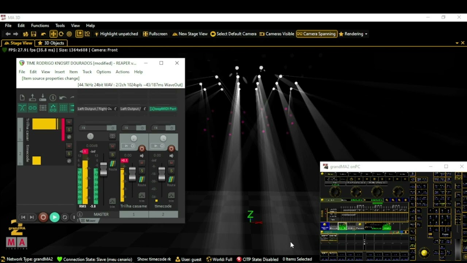
Task: Mute the Trilha casame track in track panel
Action: click(x=69, y=122)
